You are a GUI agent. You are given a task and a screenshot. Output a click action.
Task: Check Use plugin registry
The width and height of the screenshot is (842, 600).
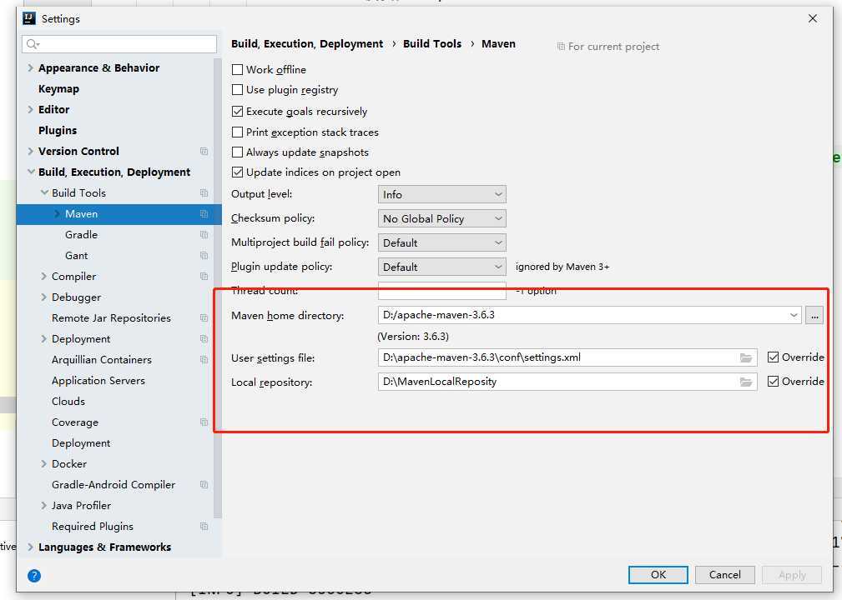[x=237, y=89]
